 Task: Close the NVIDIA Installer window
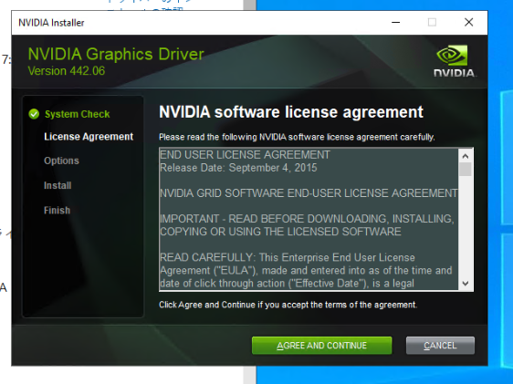click(x=468, y=22)
